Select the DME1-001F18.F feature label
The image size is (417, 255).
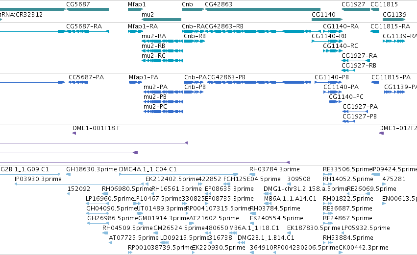pyautogui.click(x=96, y=128)
